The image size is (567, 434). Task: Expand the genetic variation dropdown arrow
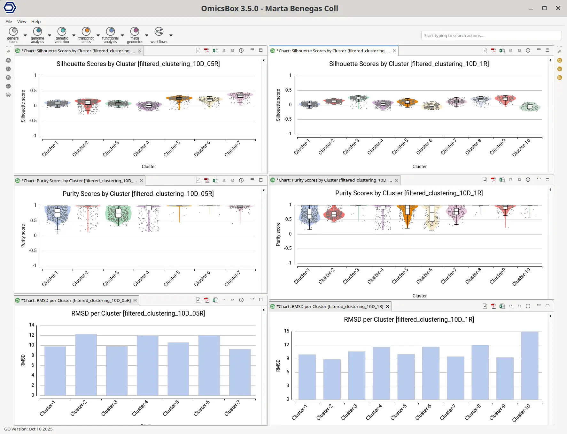click(74, 35)
